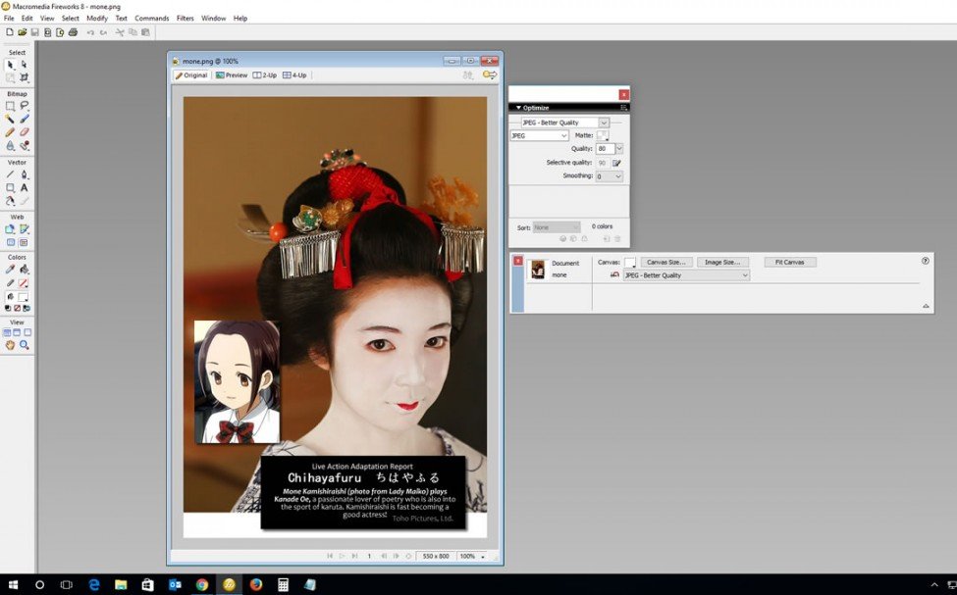Select the Brush tool

[x=25, y=119]
